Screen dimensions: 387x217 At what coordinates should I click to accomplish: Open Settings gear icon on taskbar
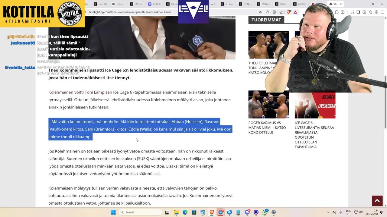[x=274, y=212]
